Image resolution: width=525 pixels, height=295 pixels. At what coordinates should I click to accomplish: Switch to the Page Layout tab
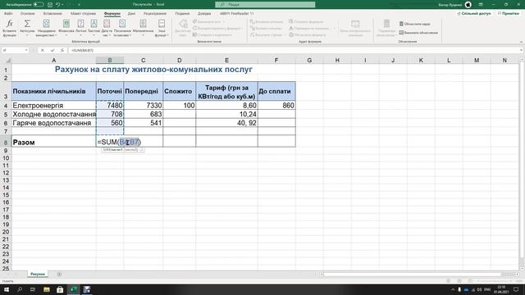[x=83, y=14]
